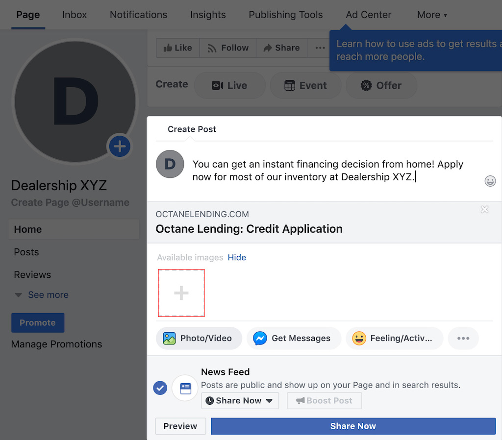Click the Hide link for available images
502x440 pixels.
tap(237, 257)
